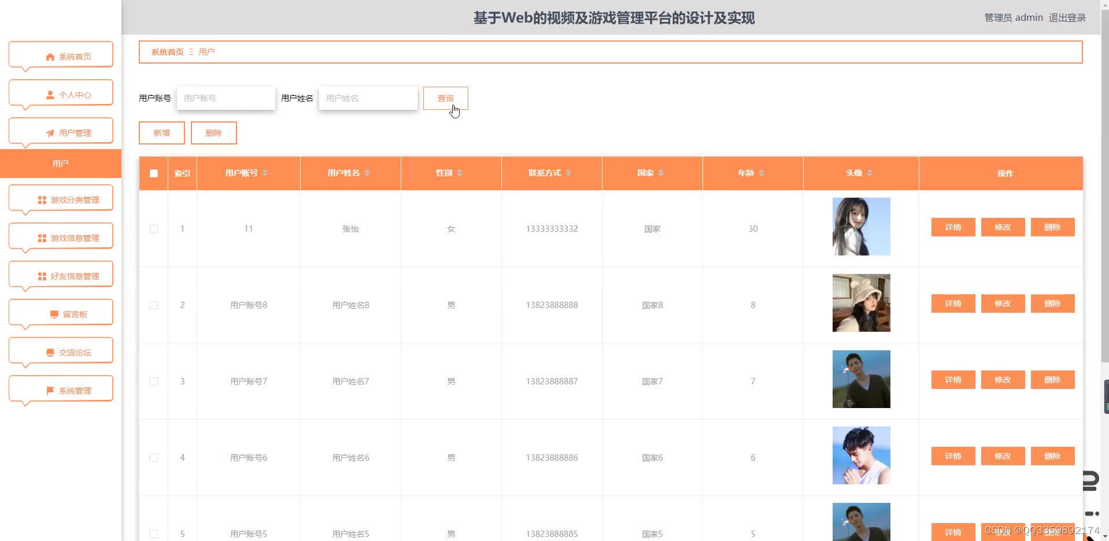Sort table by 用户姓名 column arrows
This screenshot has height=541, width=1109.
coord(367,173)
